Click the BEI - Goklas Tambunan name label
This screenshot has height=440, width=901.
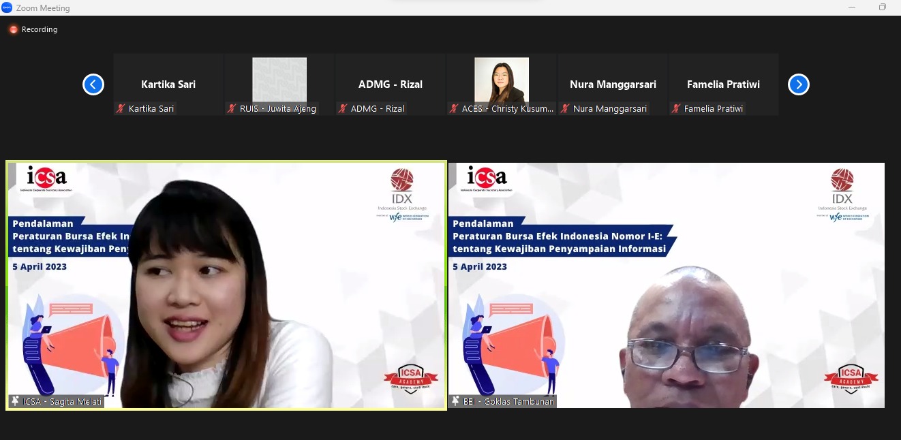(508, 401)
